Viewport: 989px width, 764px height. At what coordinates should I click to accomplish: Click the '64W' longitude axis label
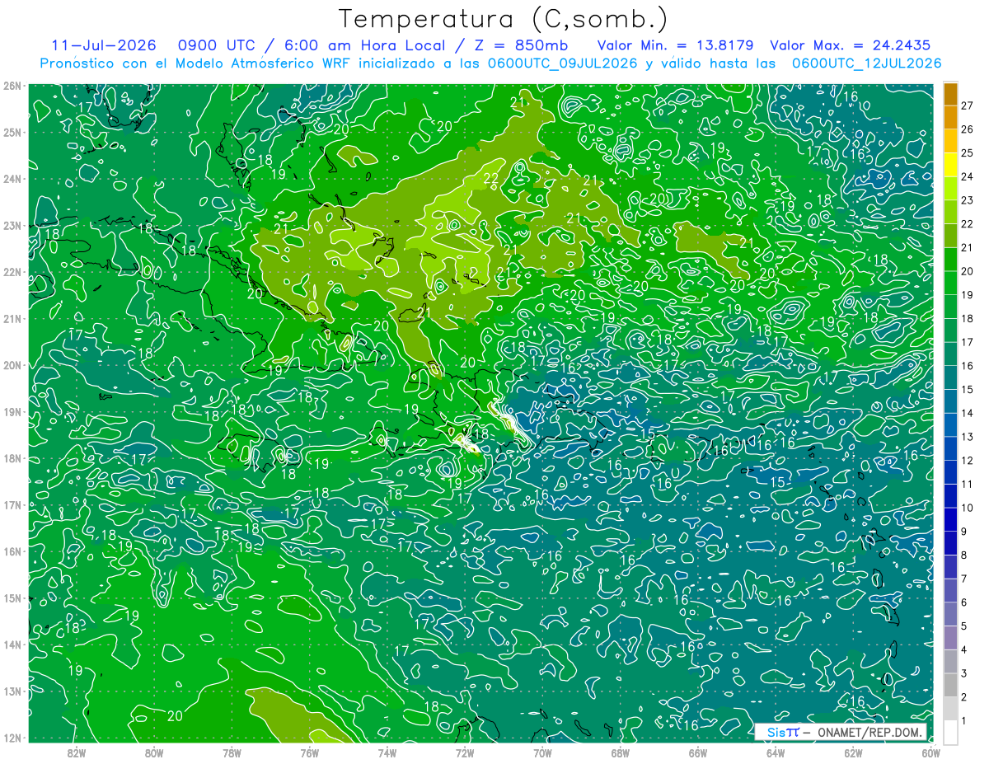click(776, 752)
